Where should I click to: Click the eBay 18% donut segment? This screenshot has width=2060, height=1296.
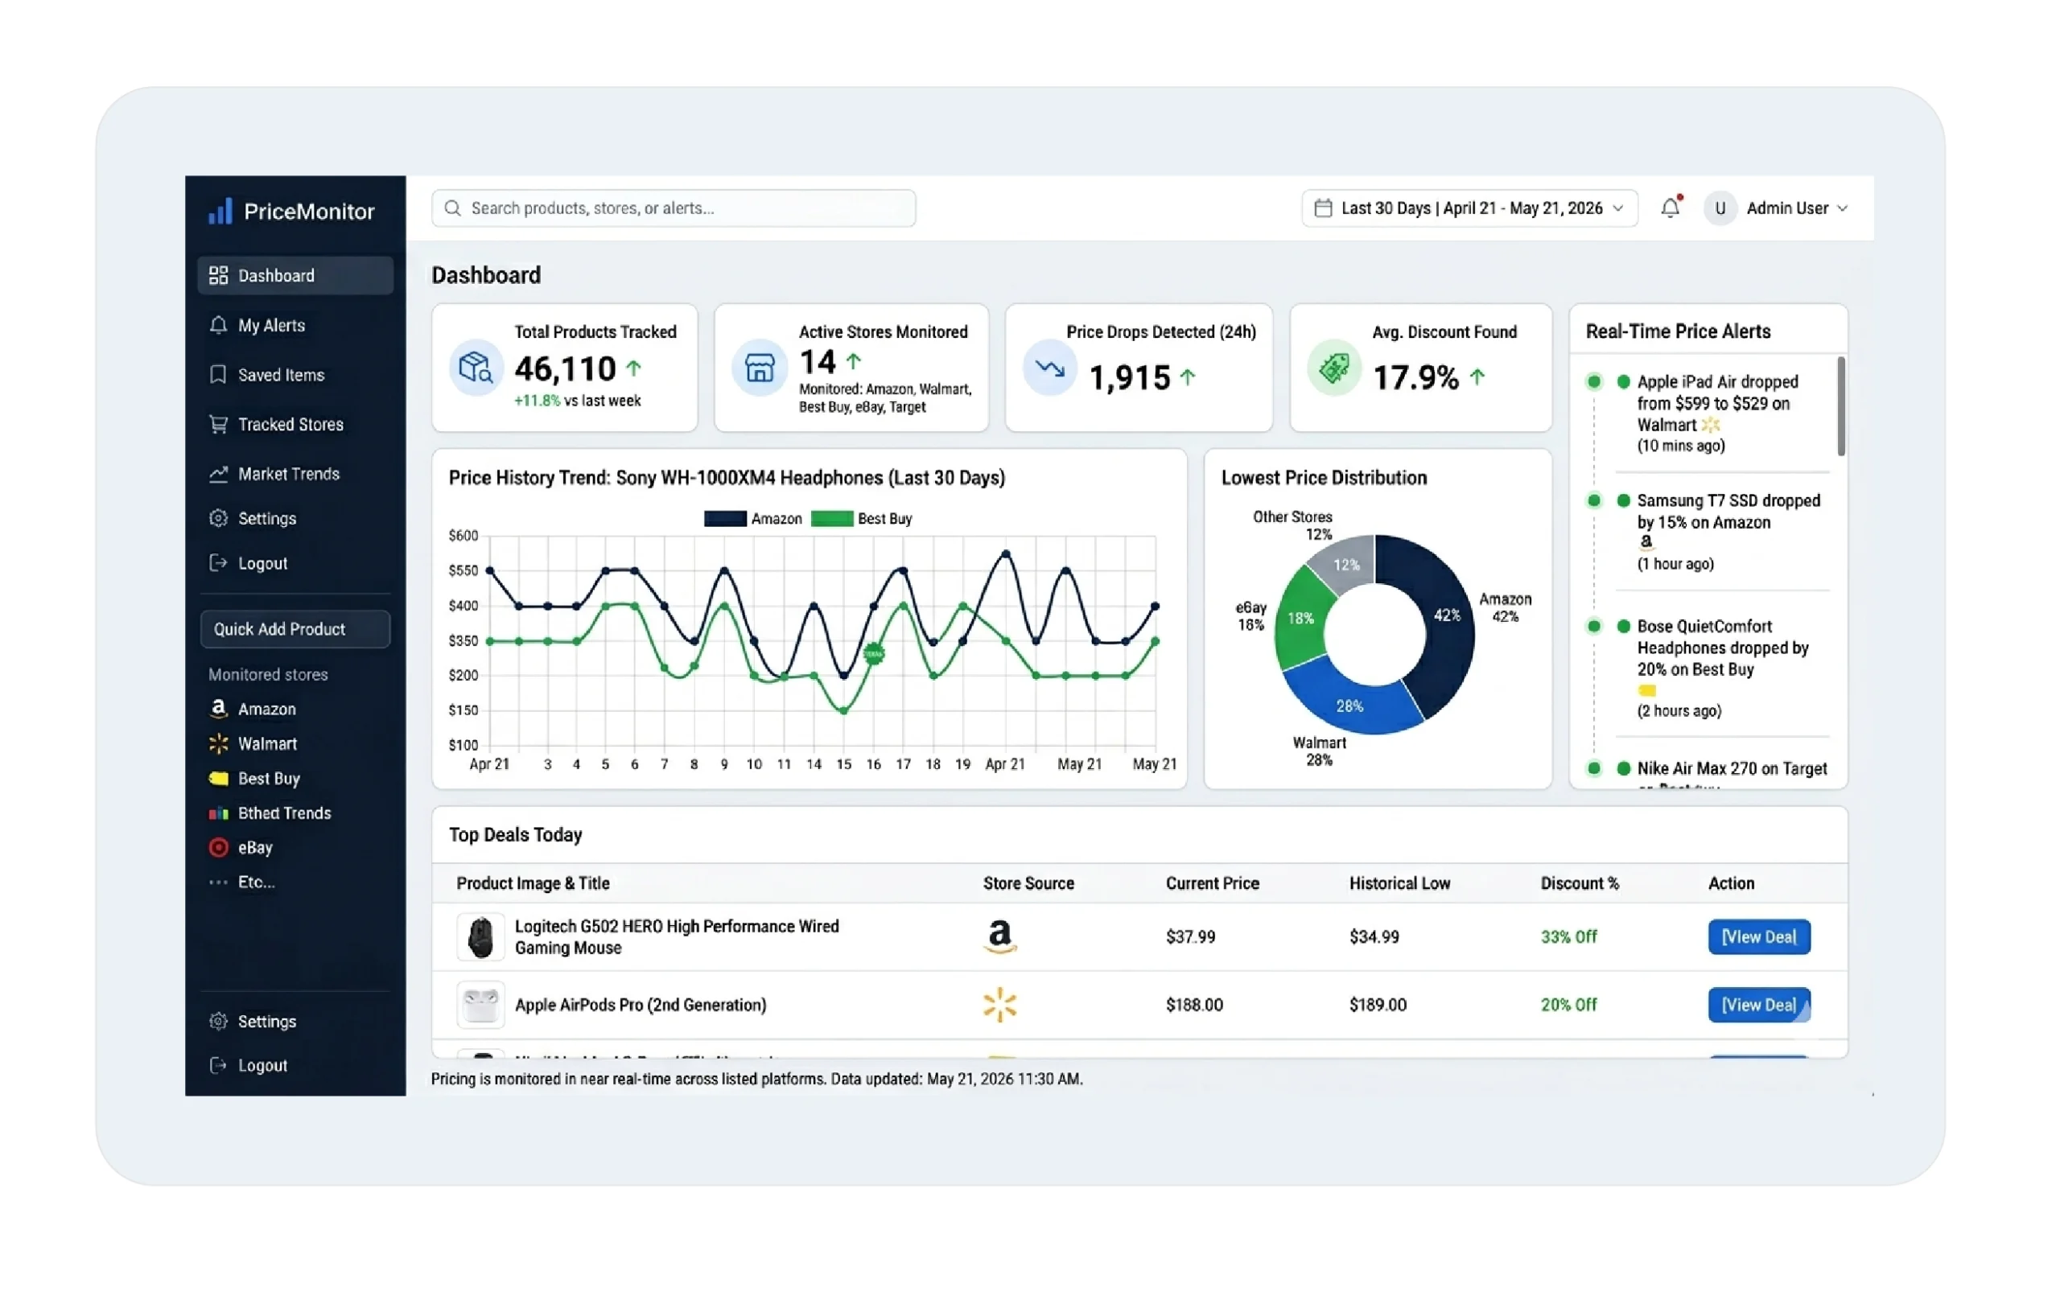point(1300,619)
